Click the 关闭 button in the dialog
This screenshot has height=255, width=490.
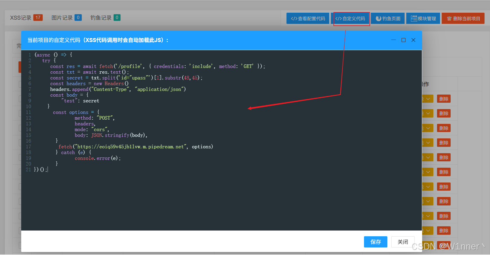[402, 242]
